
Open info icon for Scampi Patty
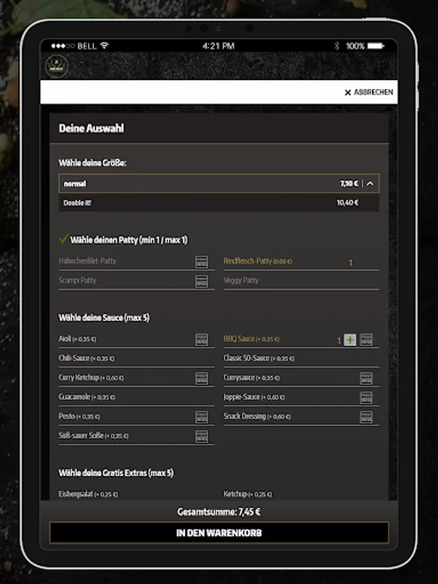(x=202, y=281)
